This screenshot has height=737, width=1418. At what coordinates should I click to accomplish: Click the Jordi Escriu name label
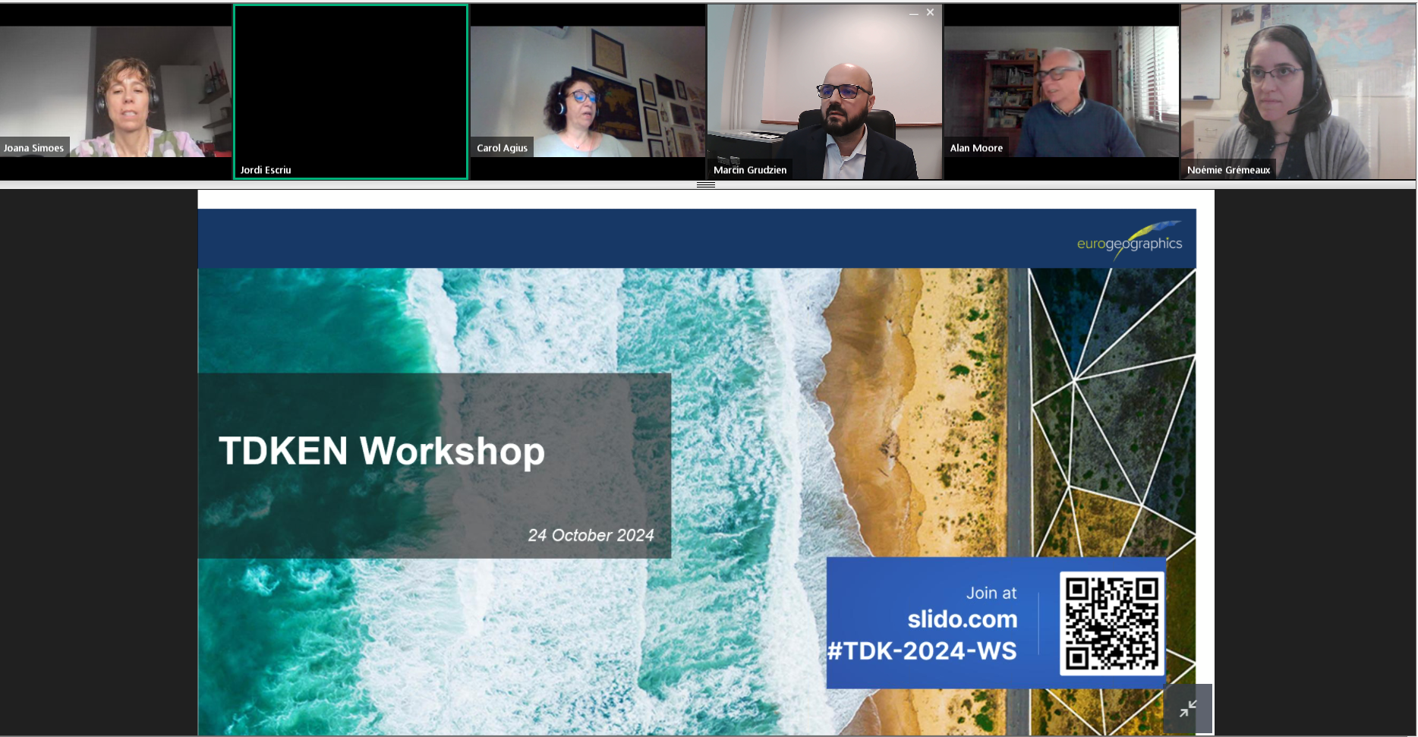click(x=266, y=170)
